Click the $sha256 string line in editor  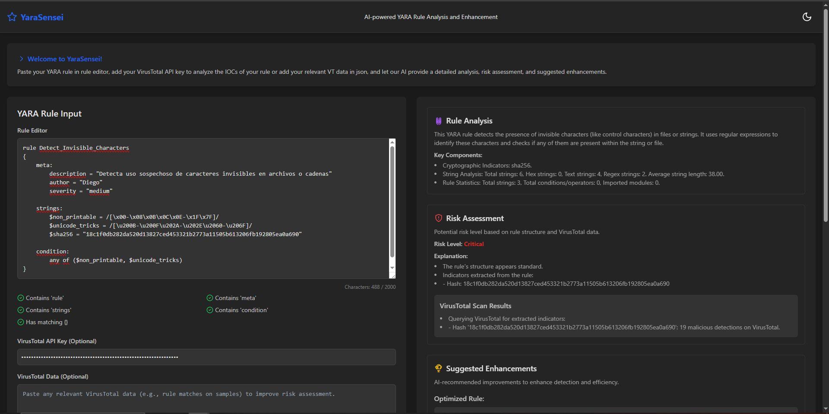tap(175, 234)
